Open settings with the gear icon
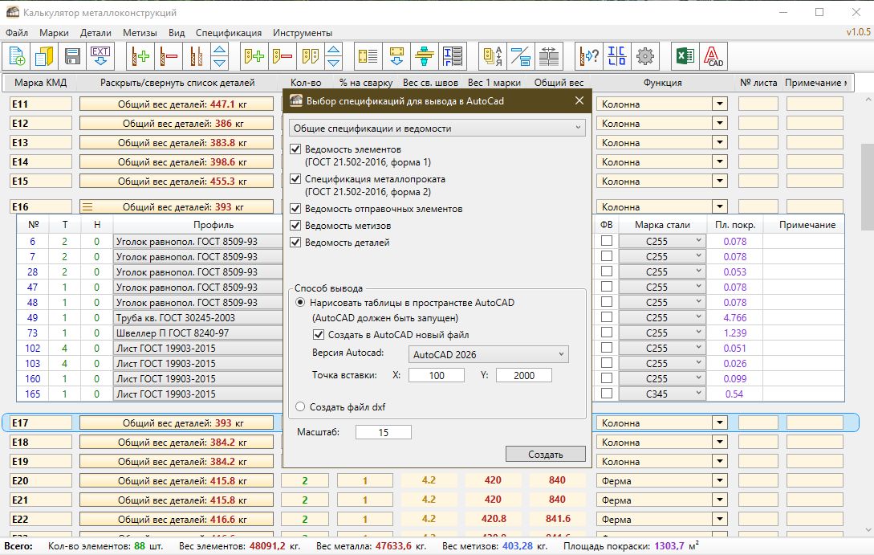This screenshot has height=555, width=874. pyautogui.click(x=644, y=56)
